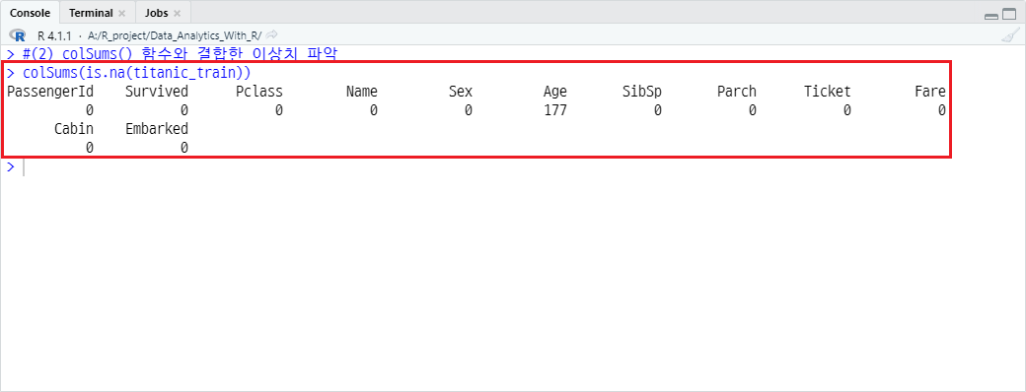Click the Sex column label
This screenshot has width=1026, height=392.
click(461, 92)
